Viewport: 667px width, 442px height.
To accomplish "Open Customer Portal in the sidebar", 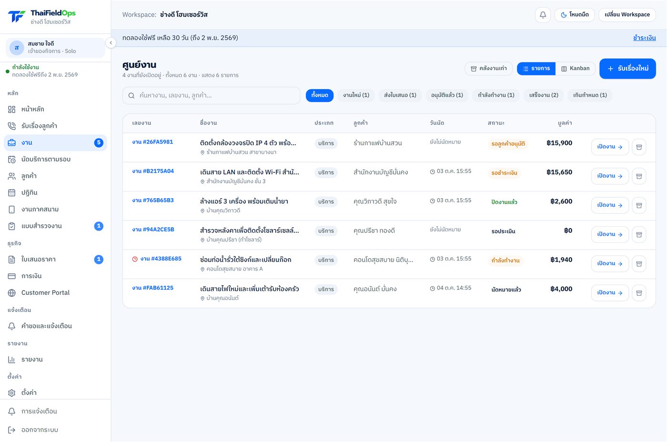I will 55,293.
